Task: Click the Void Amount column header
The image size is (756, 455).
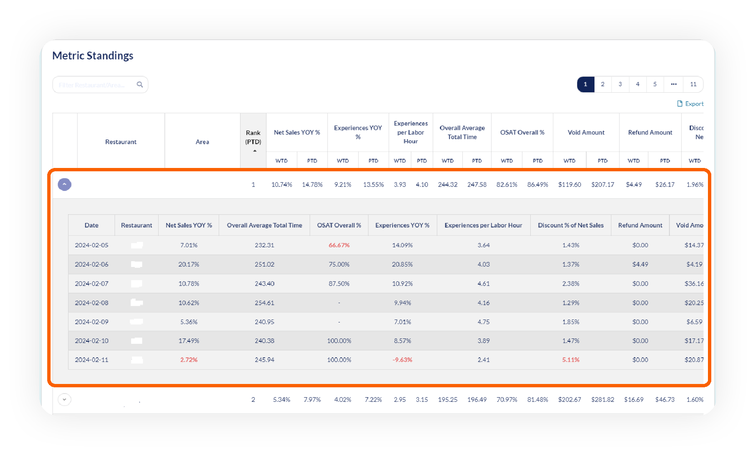Action: coord(586,132)
